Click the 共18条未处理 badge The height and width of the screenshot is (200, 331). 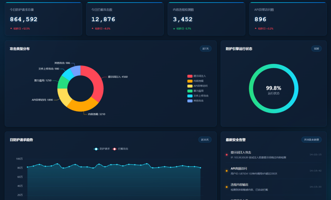point(311,140)
